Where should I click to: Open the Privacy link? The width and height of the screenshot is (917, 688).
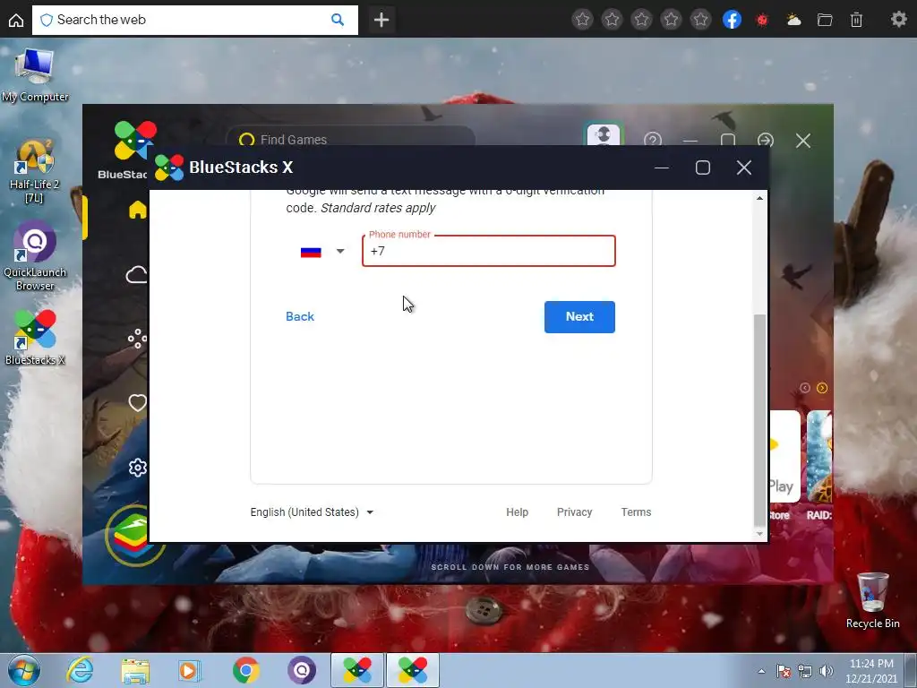pyautogui.click(x=574, y=512)
